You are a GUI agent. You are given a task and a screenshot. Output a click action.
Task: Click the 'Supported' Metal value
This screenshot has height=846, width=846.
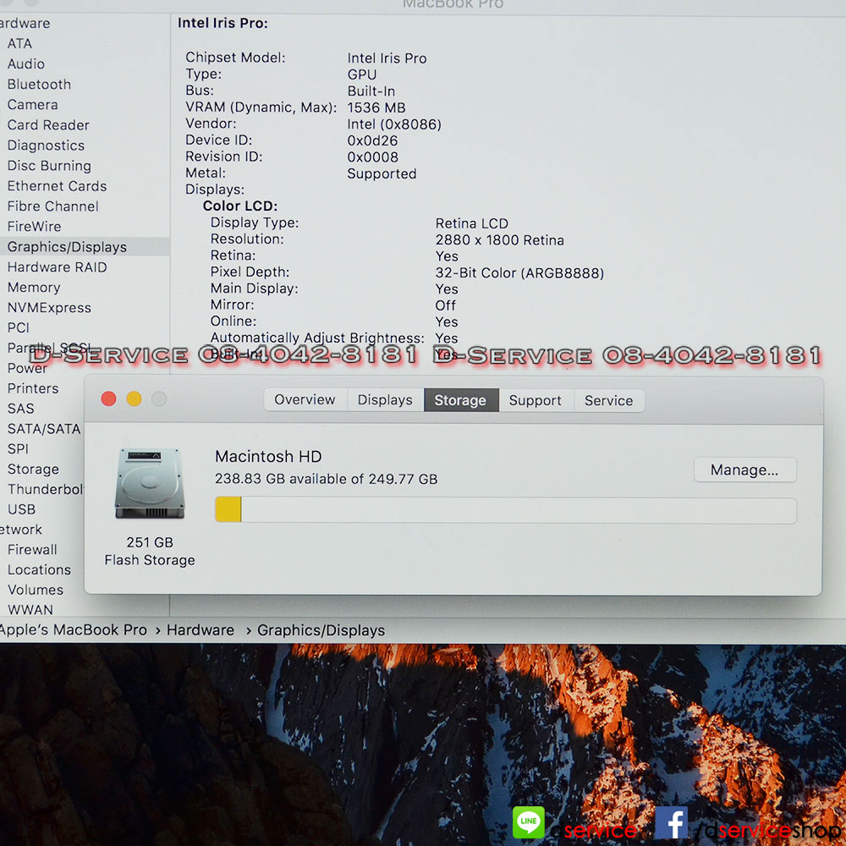pyautogui.click(x=382, y=174)
